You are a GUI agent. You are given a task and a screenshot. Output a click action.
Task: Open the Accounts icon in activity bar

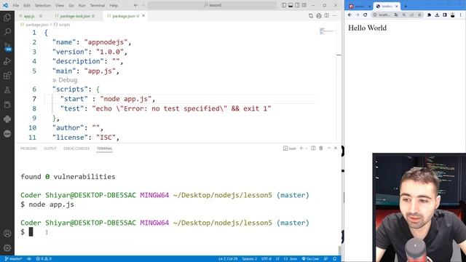click(7, 234)
